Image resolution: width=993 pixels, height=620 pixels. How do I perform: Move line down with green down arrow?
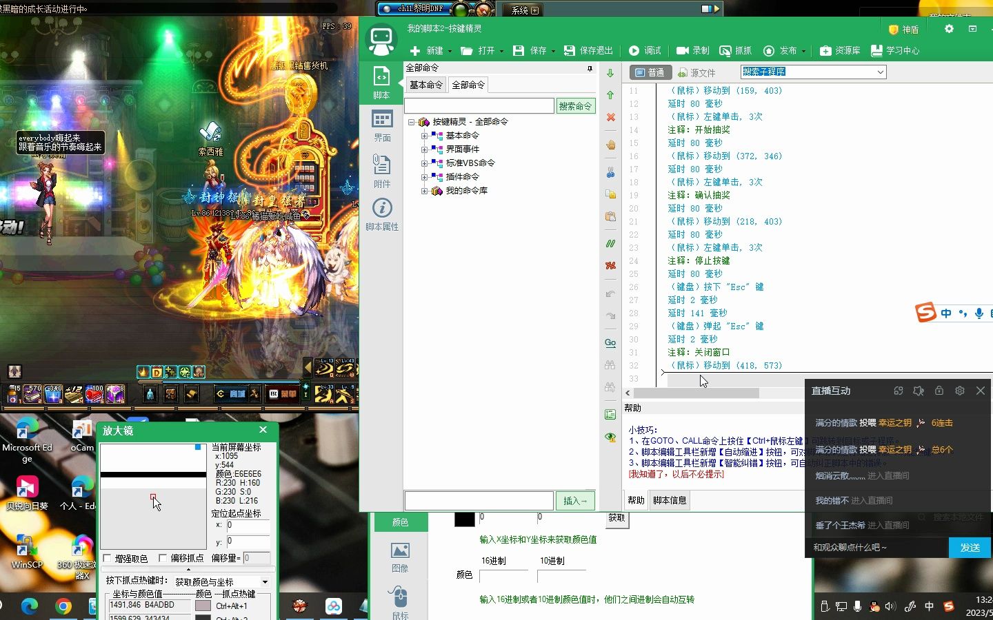click(x=610, y=73)
